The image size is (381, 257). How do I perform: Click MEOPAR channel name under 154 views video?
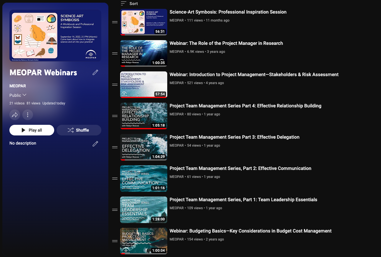(177, 239)
